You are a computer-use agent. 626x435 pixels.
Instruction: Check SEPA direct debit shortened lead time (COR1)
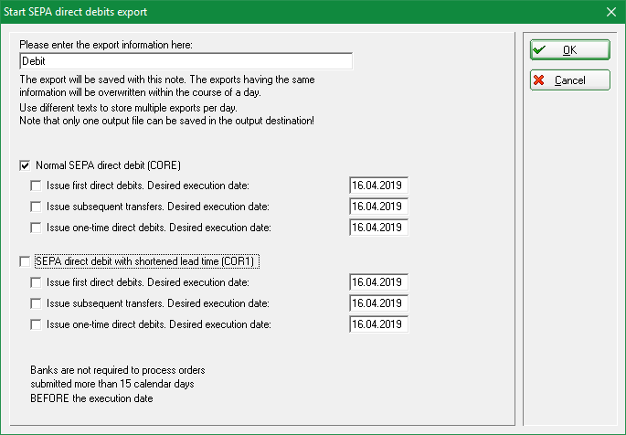pos(25,261)
